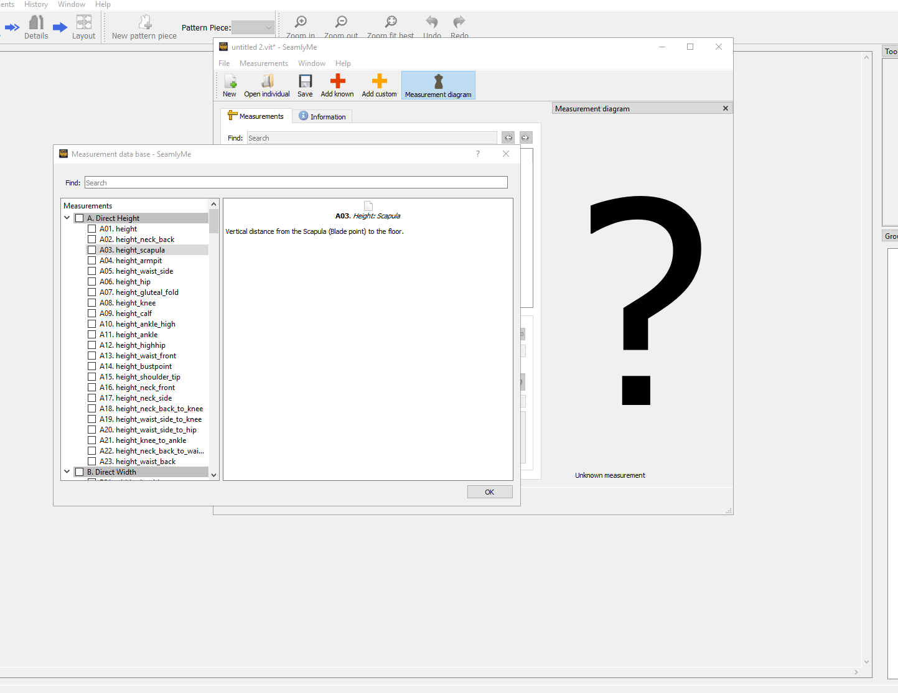898x693 pixels.
Task: Open File menu in SeamlyMe
Action: [x=224, y=63]
